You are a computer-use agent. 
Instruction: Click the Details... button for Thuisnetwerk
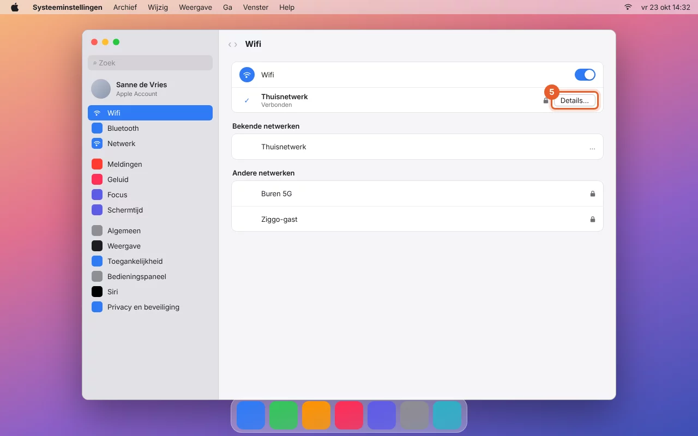575,100
